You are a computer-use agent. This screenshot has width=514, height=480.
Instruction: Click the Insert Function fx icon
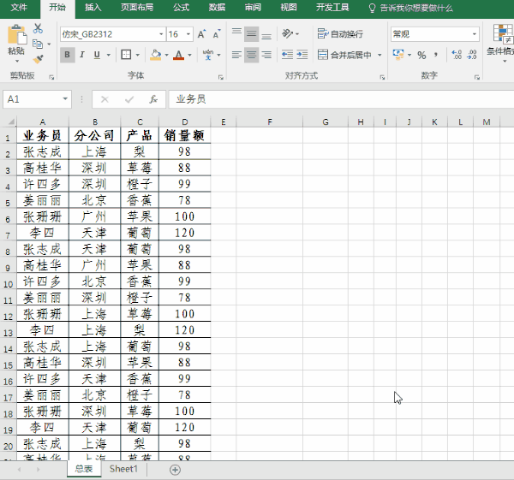153,98
